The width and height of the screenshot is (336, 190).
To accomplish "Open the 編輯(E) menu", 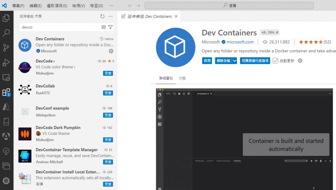I will pyautogui.click(x=35, y=6).
